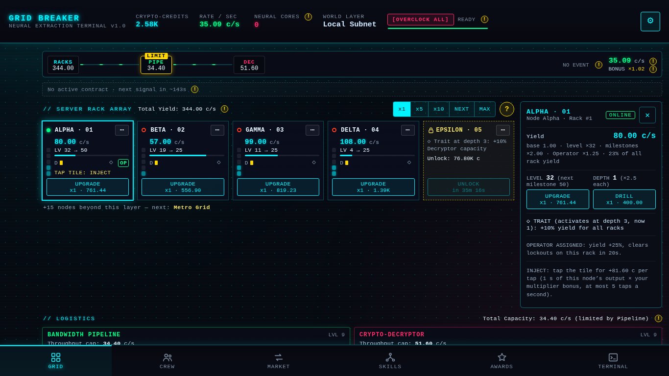The image size is (669, 376).
Task: Click Beta 02 level progress bar
Action: (187, 155)
